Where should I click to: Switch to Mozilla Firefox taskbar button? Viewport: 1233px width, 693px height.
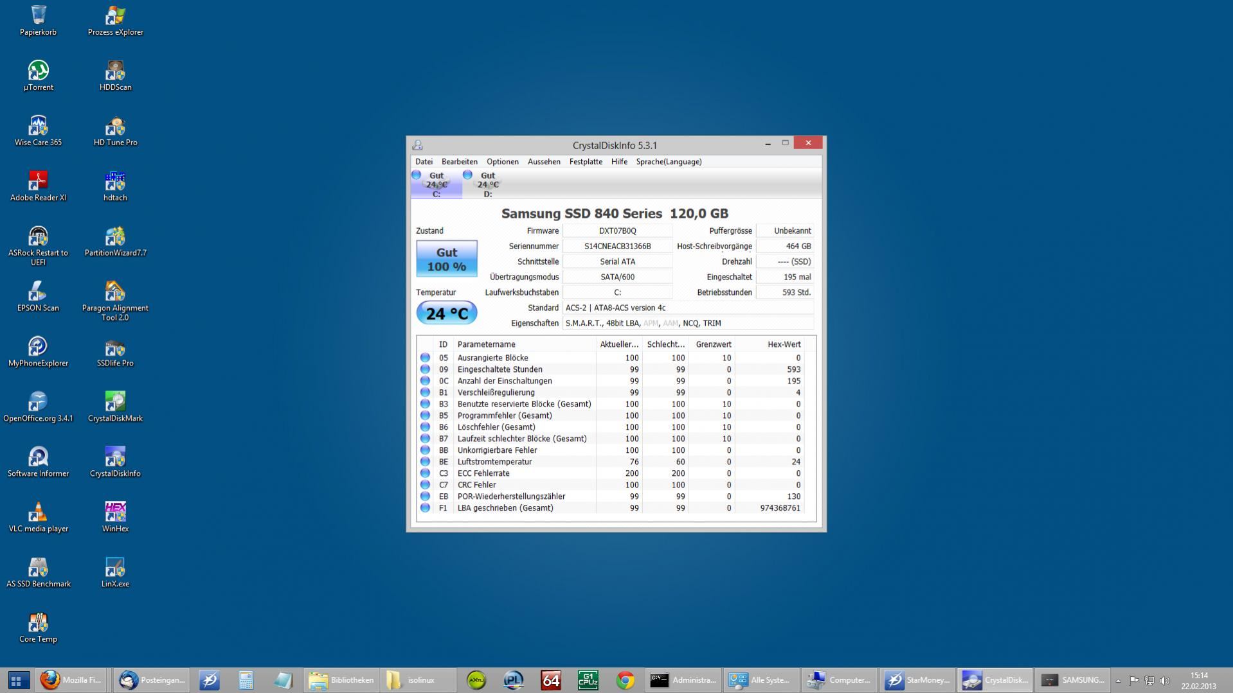71,680
